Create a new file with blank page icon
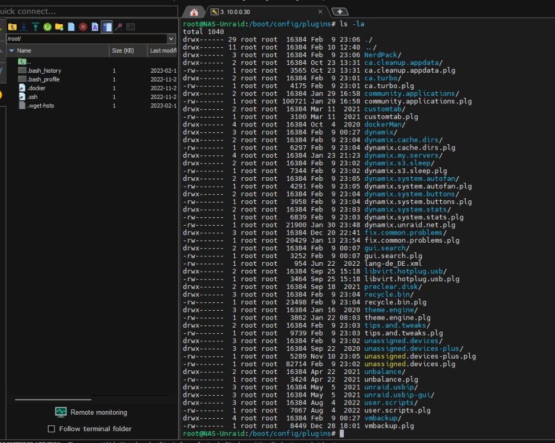Image resolution: width=555 pixels, height=443 pixels. (71, 27)
